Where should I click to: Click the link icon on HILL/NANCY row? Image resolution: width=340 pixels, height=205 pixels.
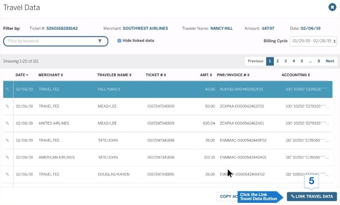7,89
